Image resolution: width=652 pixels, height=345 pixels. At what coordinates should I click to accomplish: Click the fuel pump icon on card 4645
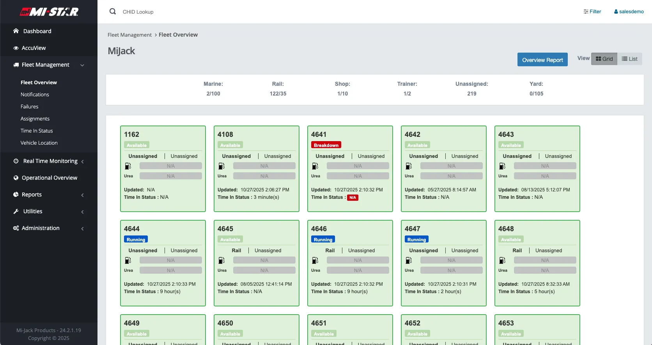pyautogui.click(x=221, y=260)
